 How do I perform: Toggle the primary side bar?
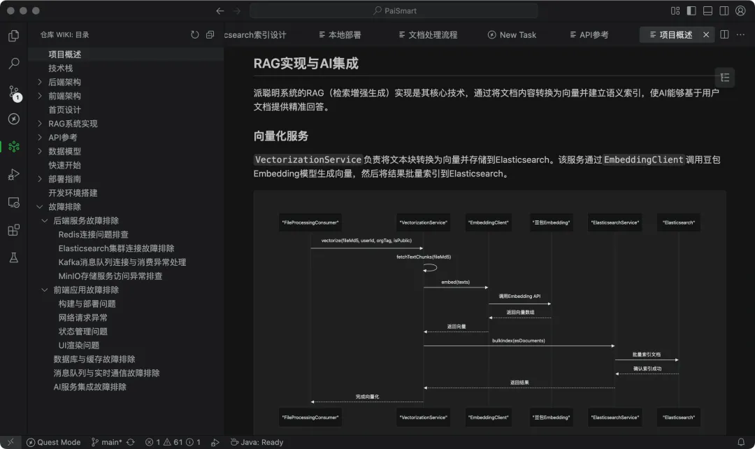click(691, 10)
